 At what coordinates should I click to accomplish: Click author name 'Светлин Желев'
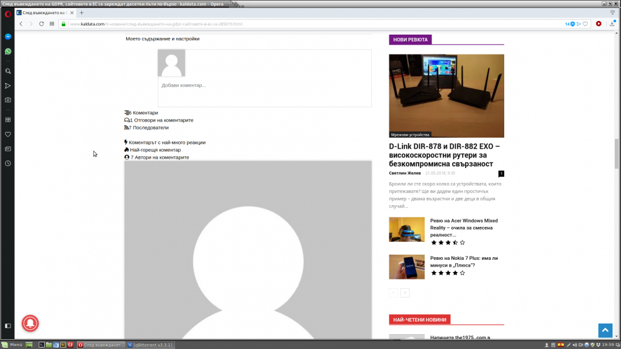(405, 173)
